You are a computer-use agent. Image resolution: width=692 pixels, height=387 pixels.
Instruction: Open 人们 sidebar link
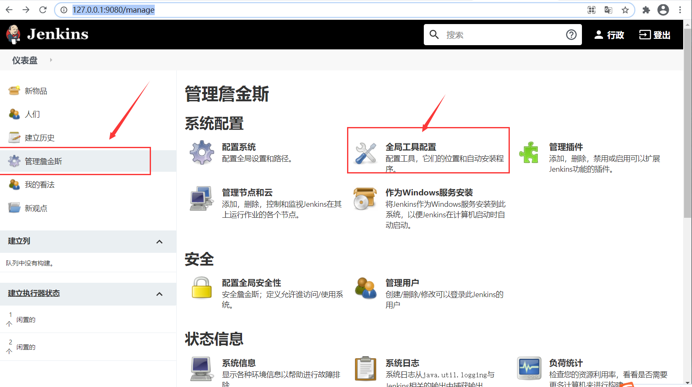point(32,114)
